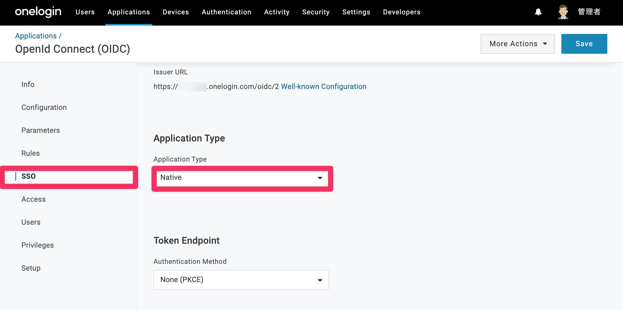
Task: Open the Applications top menu
Action: (129, 12)
